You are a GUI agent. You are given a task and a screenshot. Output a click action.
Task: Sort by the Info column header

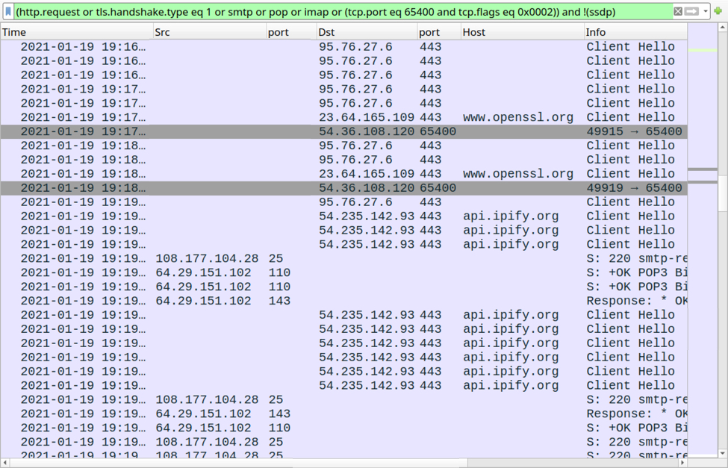[x=635, y=32]
